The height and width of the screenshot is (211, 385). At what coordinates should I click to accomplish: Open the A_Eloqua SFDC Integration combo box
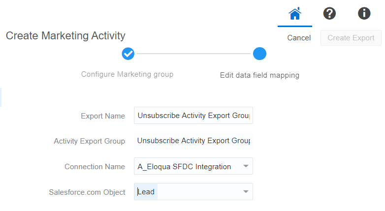(187, 166)
